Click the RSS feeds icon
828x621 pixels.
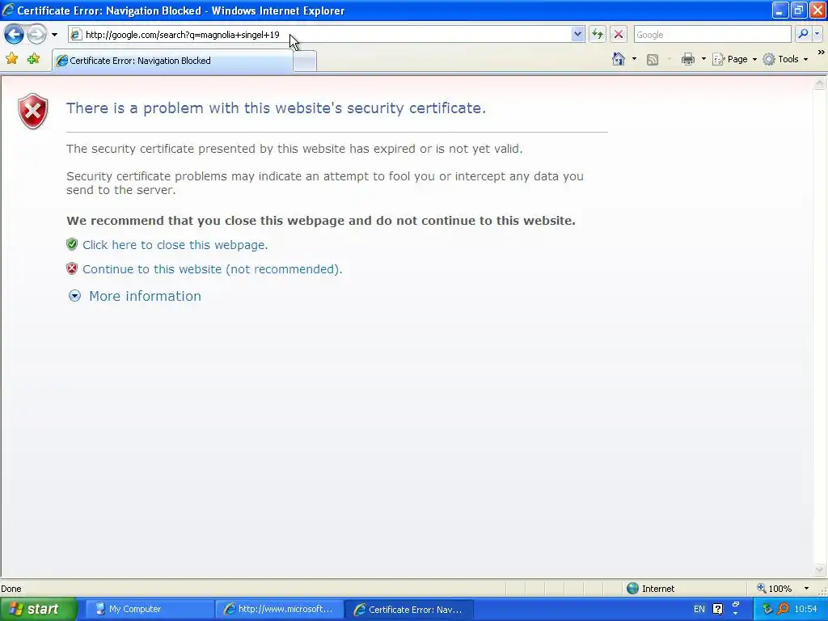tap(653, 60)
